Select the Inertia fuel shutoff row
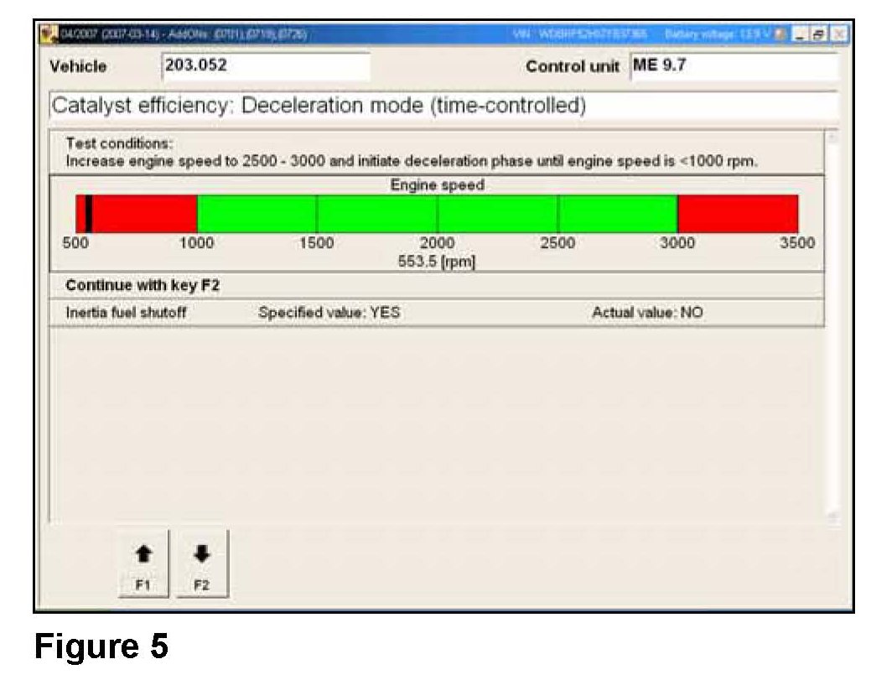This screenshot has height=685, width=871. [x=126, y=313]
